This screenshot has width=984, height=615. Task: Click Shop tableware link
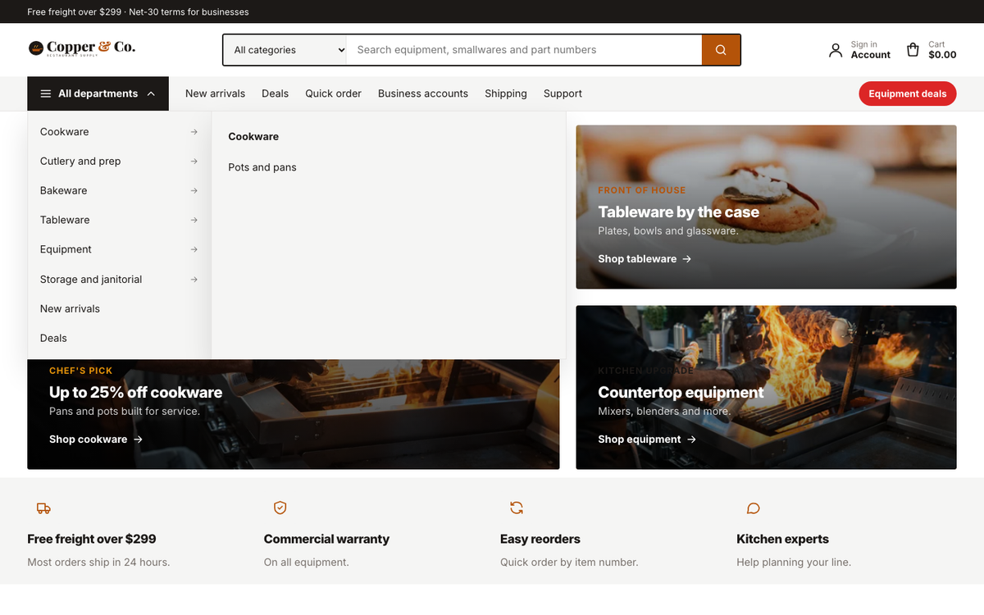645,259
